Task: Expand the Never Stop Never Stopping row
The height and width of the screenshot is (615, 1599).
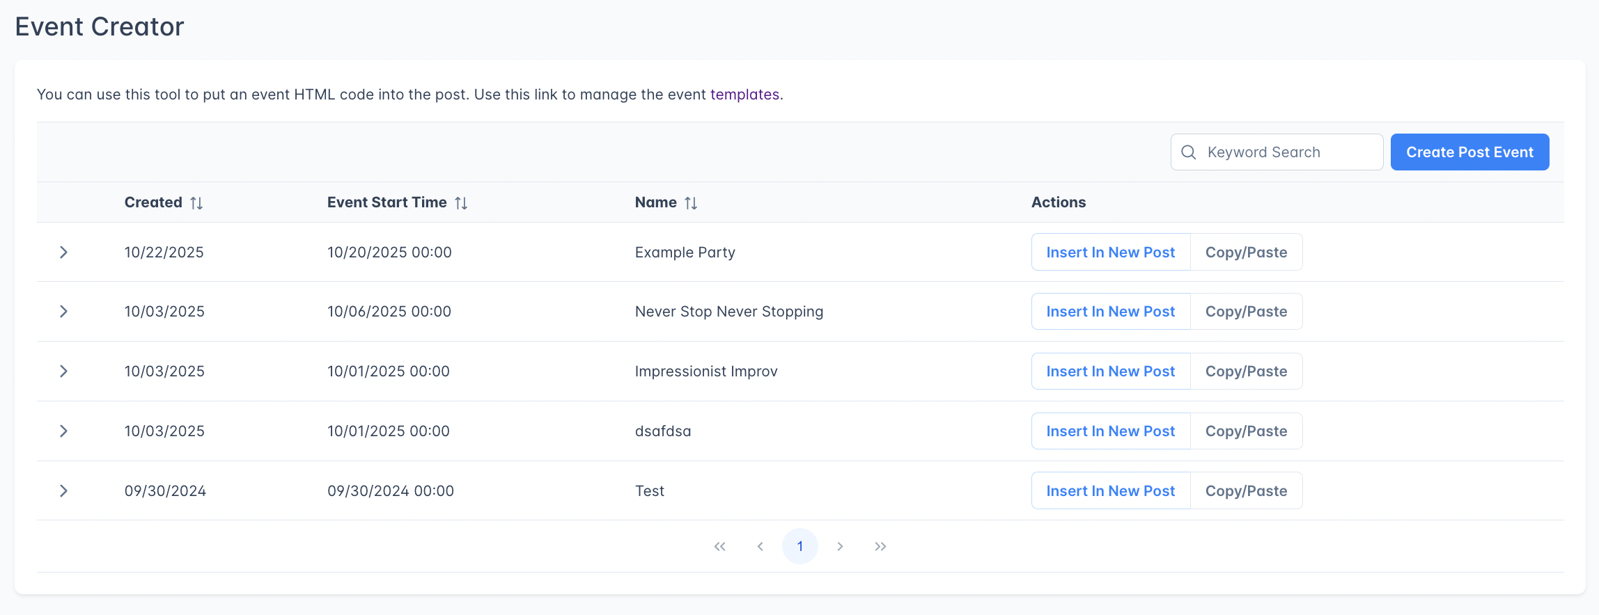Action: coord(63,312)
